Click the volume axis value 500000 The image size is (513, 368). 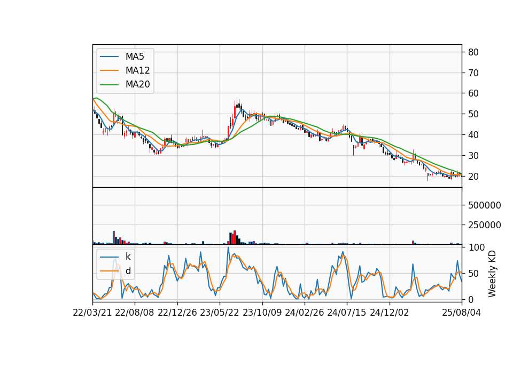pos(485,205)
